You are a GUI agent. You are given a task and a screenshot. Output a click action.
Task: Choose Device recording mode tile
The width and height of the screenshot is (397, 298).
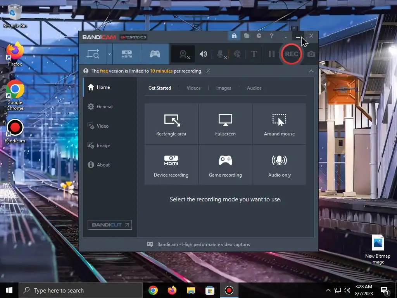pyautogui.click(x=171, y=165)
